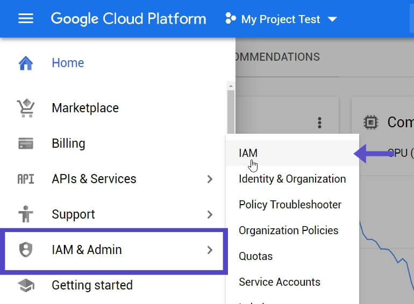Click the Home house icon

[26, 63]
